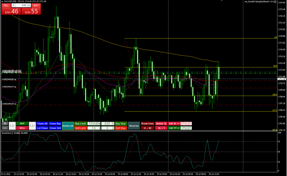Click the smiley icon beside SimpleTradingDashboard label
Image resolution: width=287 pixels, height=176 pixels.
[275, 1]
